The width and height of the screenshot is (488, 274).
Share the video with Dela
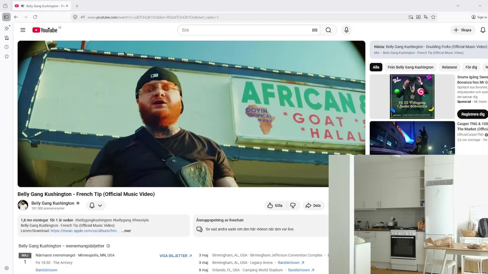[313, 205]
